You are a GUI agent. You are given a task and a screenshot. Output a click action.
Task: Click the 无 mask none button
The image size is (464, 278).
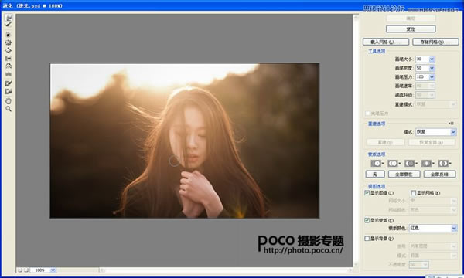pos(375,175)
